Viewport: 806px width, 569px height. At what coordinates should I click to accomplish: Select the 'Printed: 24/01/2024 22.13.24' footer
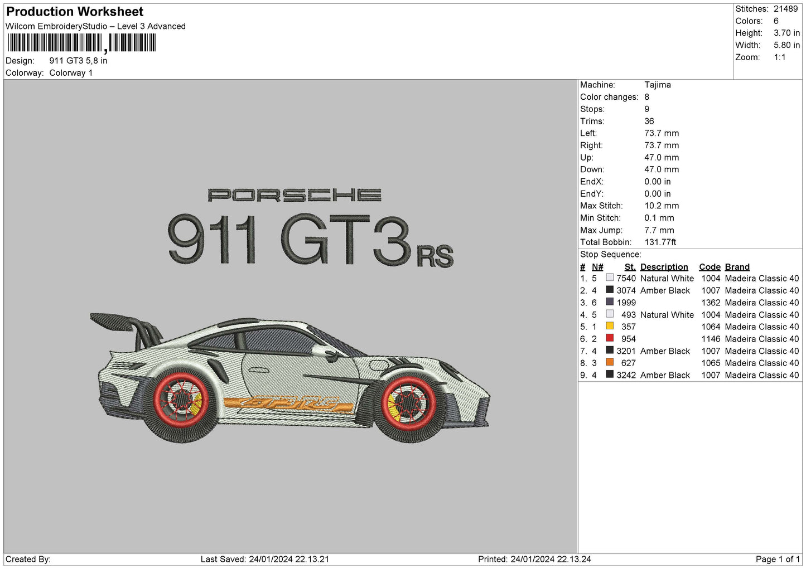click(534, 560)
